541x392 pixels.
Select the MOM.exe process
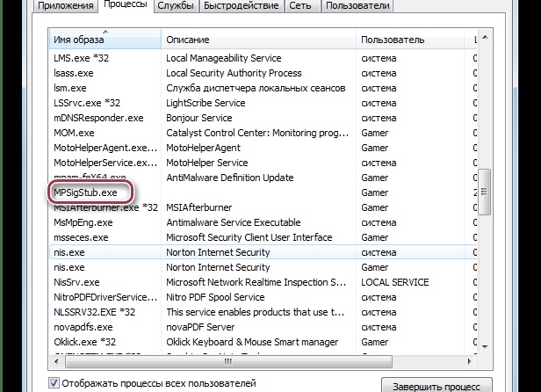click(x=263, y=133)
